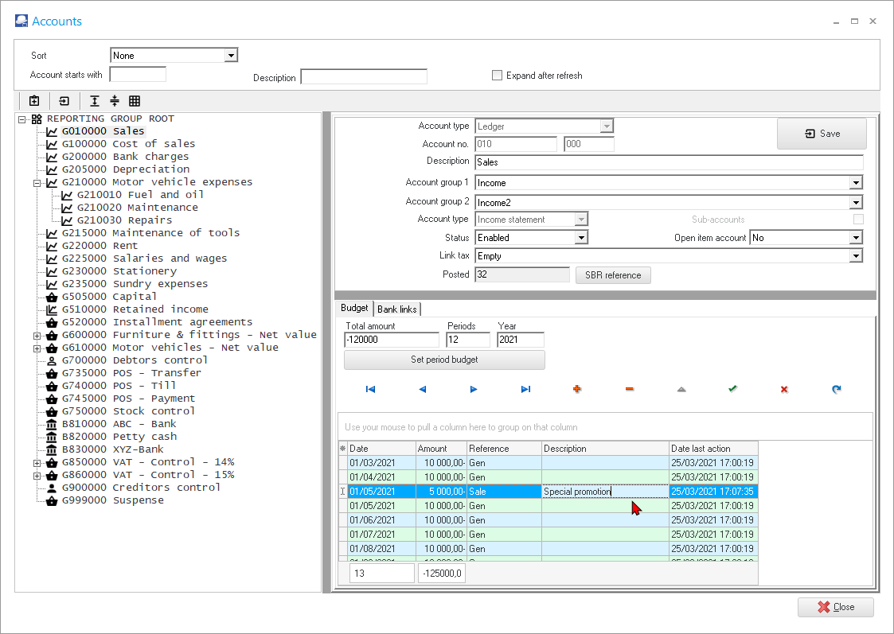Image resolution: width=894 pixels, height=634 pixels.
Task: Click the grid view toolbar icon
Action: [x=135, y=101]
